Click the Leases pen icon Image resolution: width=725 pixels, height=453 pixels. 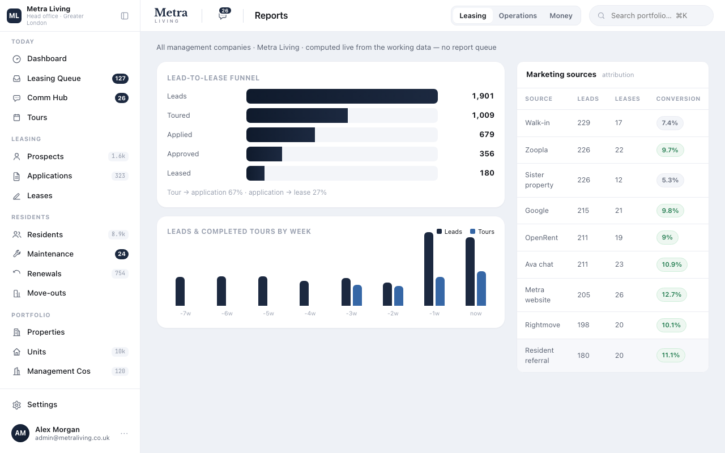click(x=16, y=196)
